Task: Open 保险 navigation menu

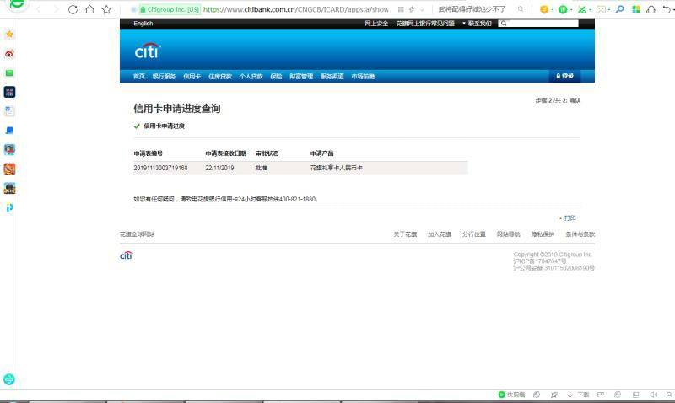Action: 276,76
